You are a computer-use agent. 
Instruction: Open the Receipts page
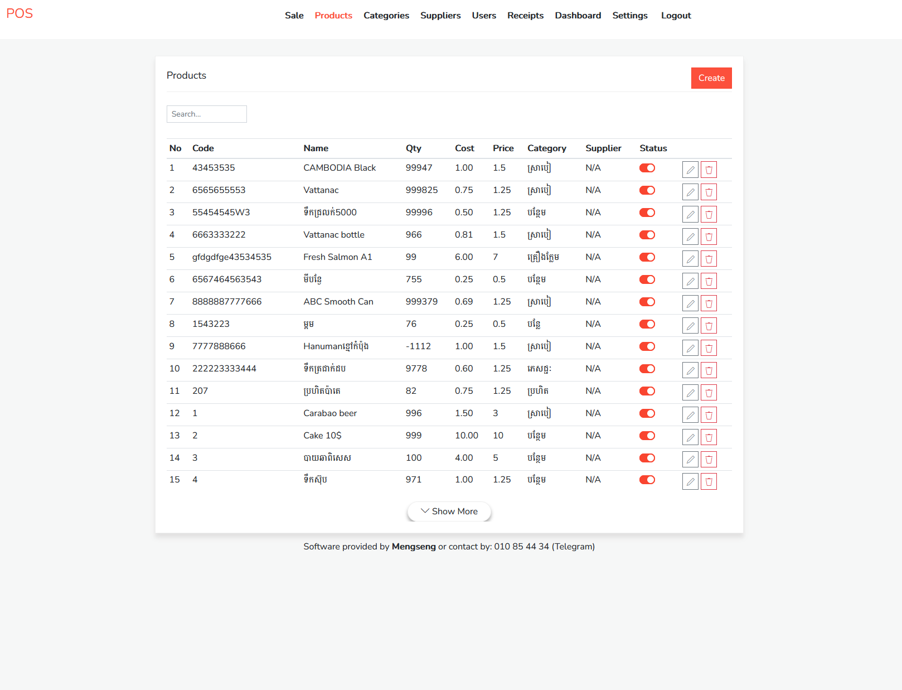coord(525,16)
